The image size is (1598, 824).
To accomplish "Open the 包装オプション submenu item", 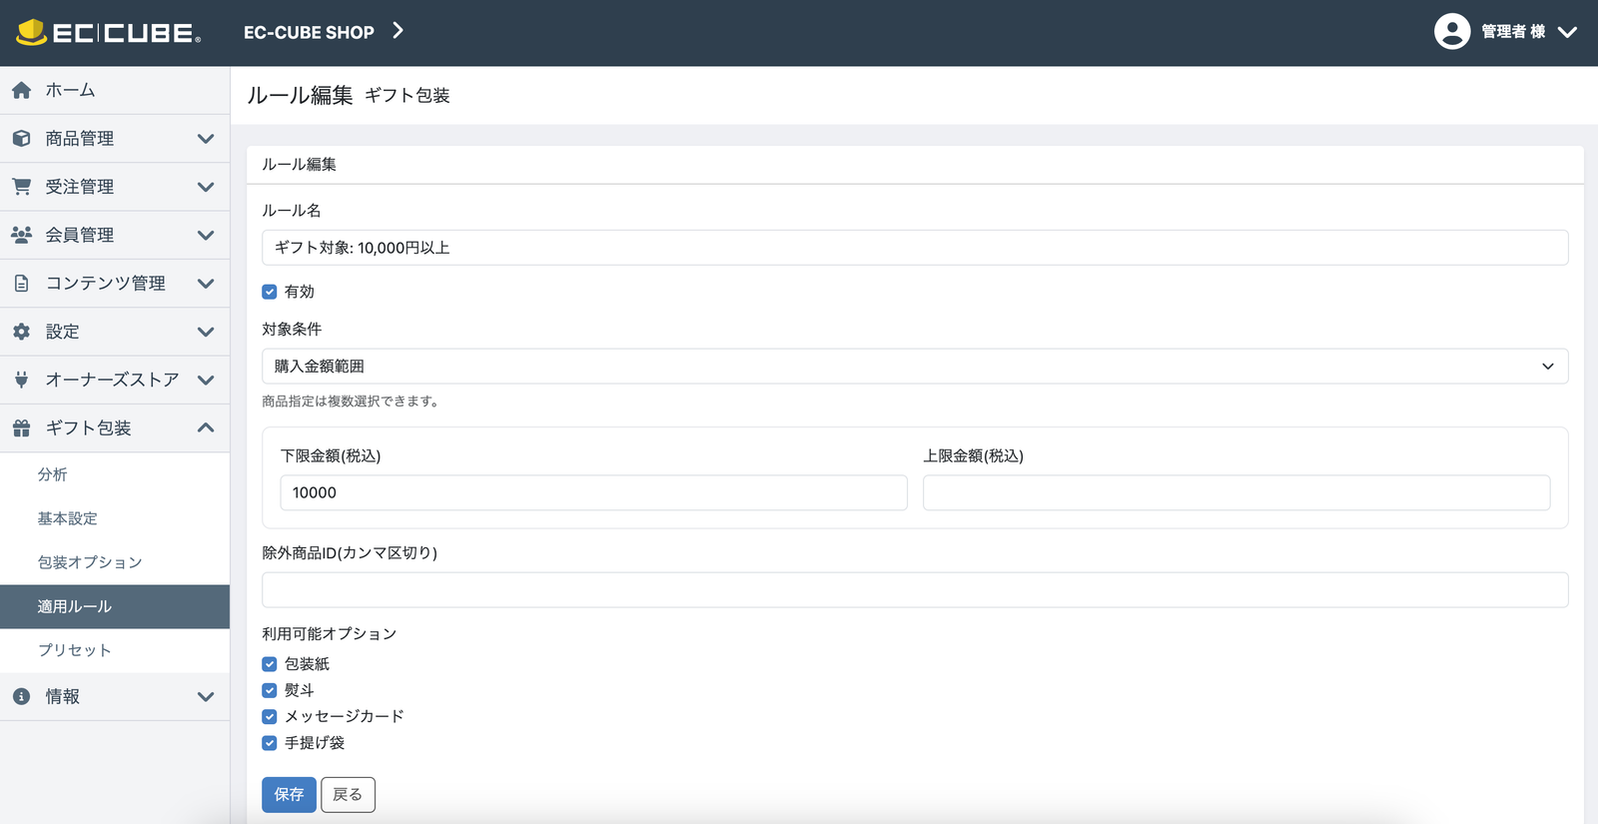I will pyautogui.click(x=90, y=562).
